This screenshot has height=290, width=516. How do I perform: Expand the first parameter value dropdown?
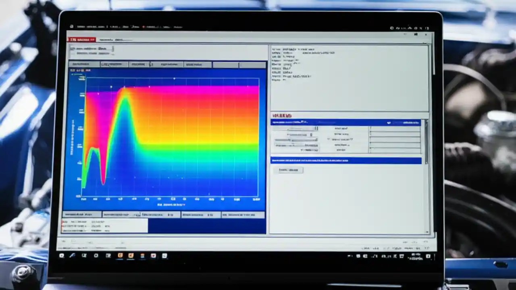point(316,129)
